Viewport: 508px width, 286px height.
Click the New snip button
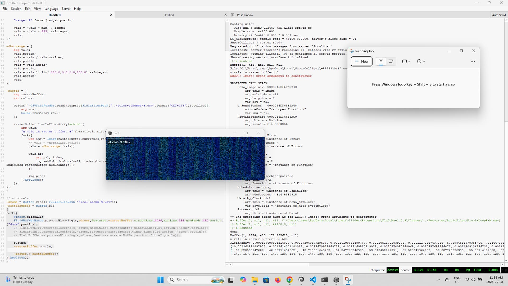[x=361, y=61]
